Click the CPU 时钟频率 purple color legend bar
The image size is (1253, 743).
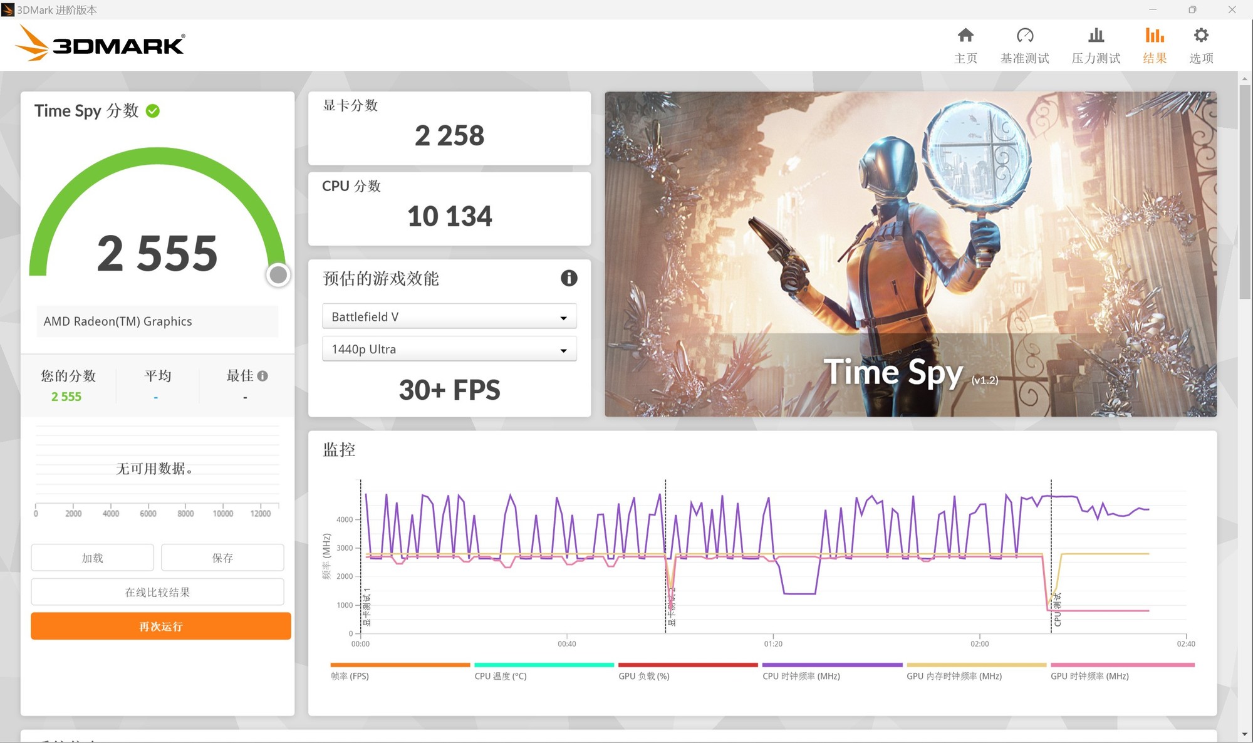832,665
